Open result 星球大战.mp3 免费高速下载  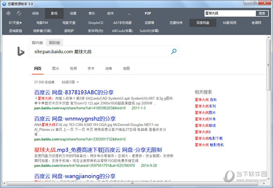[98, 150]
